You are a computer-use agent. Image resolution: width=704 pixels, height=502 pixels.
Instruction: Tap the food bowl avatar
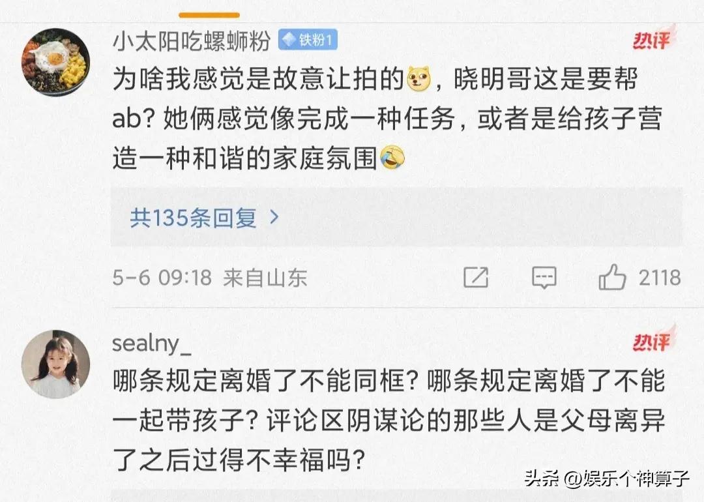tap(56, 63)
